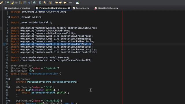This screenshot has height=104, width=185.
Task: Click the GetMapping import on line 11
Action: click(51, 39)
